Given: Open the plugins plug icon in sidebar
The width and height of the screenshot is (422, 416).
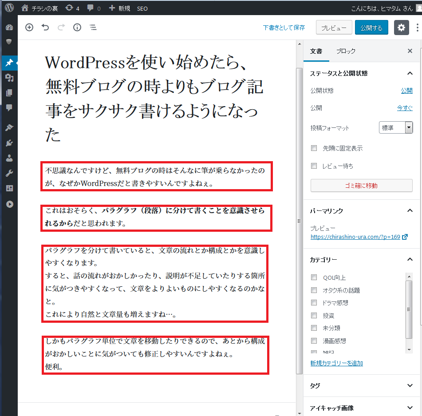Looking at the screenshot, I should [9, 143].
